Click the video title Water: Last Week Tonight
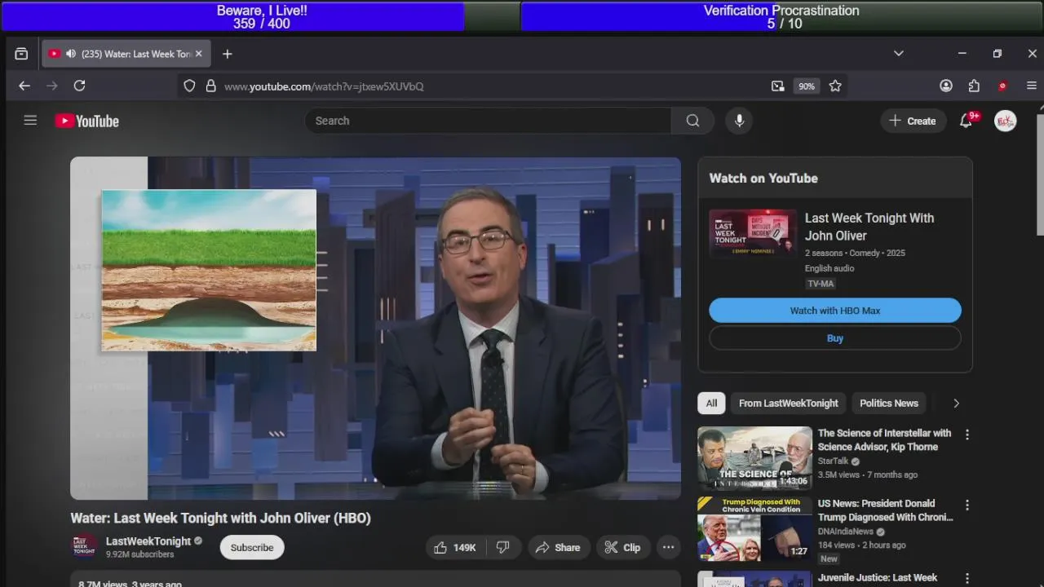The image size is (1044, 587). (220, 518)
